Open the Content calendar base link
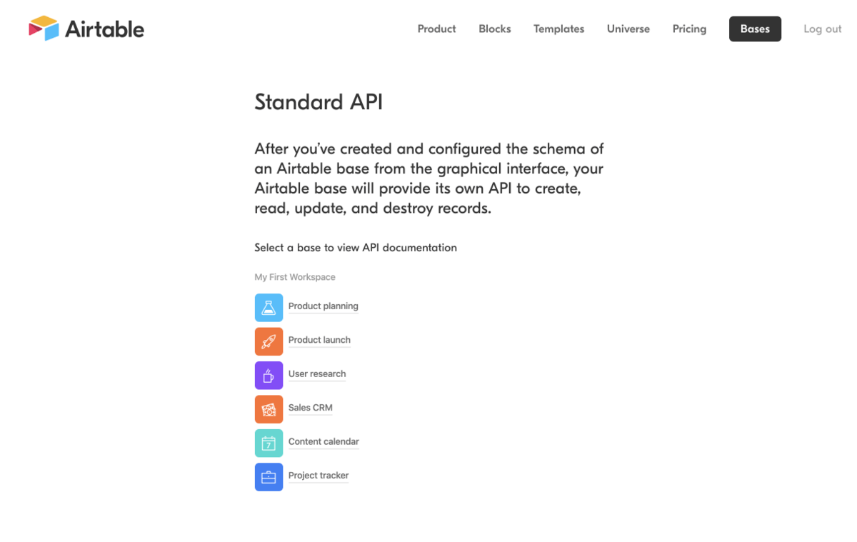This screenshot has width=857, height=542. (x=324, y=442)
